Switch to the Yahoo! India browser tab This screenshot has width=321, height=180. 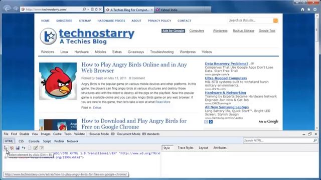click(182, 10)
